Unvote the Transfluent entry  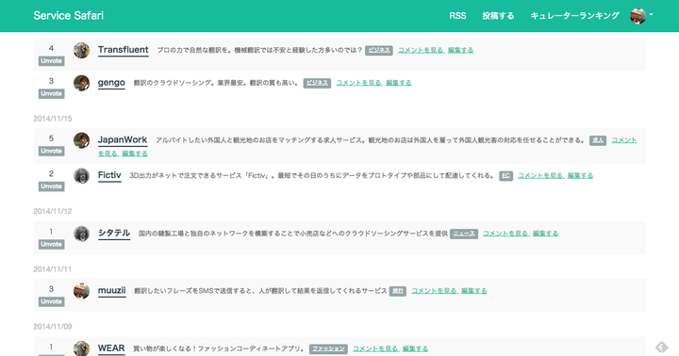[x=51, y=61]
